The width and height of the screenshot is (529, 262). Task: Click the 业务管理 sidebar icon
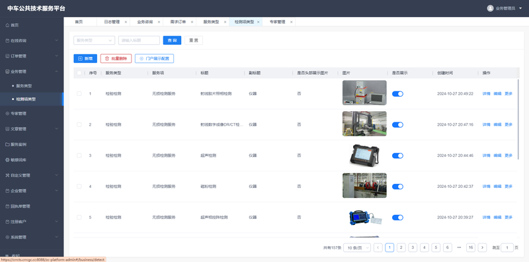coord(7,71)
